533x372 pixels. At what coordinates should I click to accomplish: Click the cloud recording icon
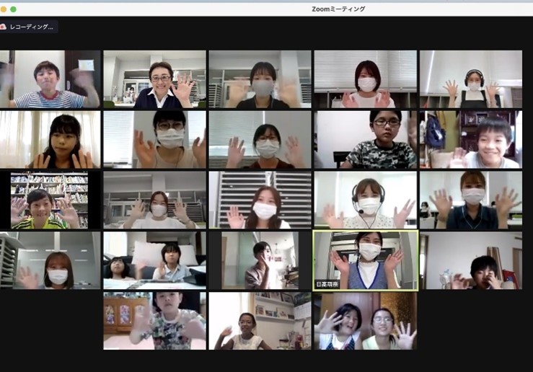(x=3, y=27)
